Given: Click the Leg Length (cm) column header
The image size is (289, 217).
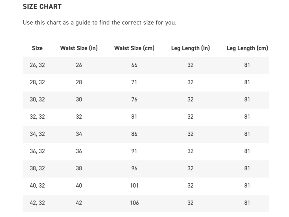Looking at the screenshot, I should [247, 48].
